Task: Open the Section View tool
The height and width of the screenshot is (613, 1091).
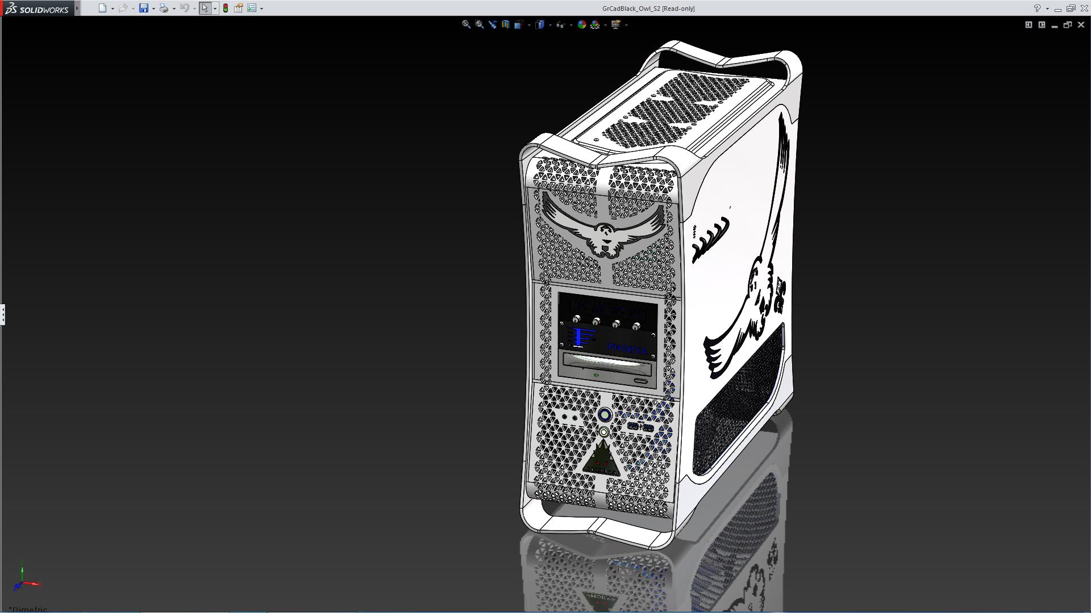Action: pos(505,24)
